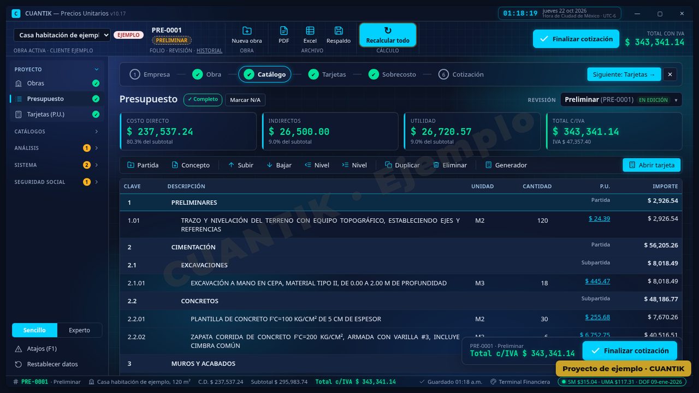Viewport: 699px width, 393px height.
Task: Switch to Sencillo mode
Action: click(34, 330)
